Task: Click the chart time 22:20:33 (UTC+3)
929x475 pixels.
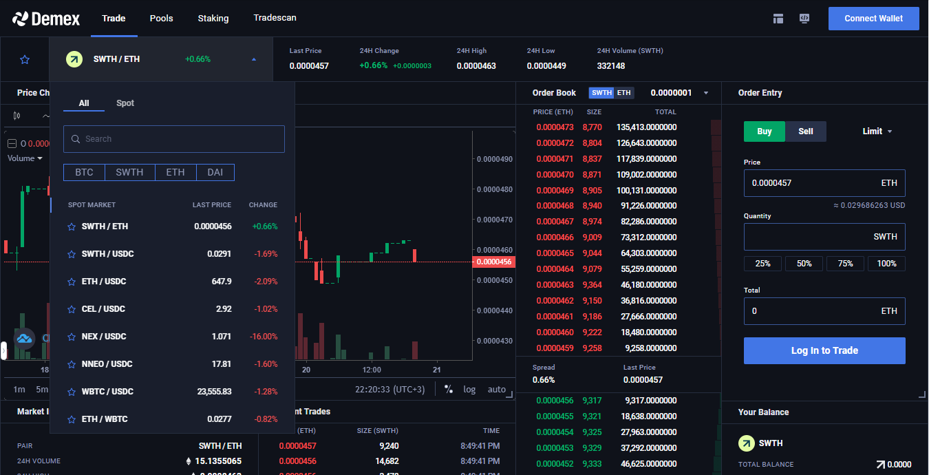Action: [389, 390]
